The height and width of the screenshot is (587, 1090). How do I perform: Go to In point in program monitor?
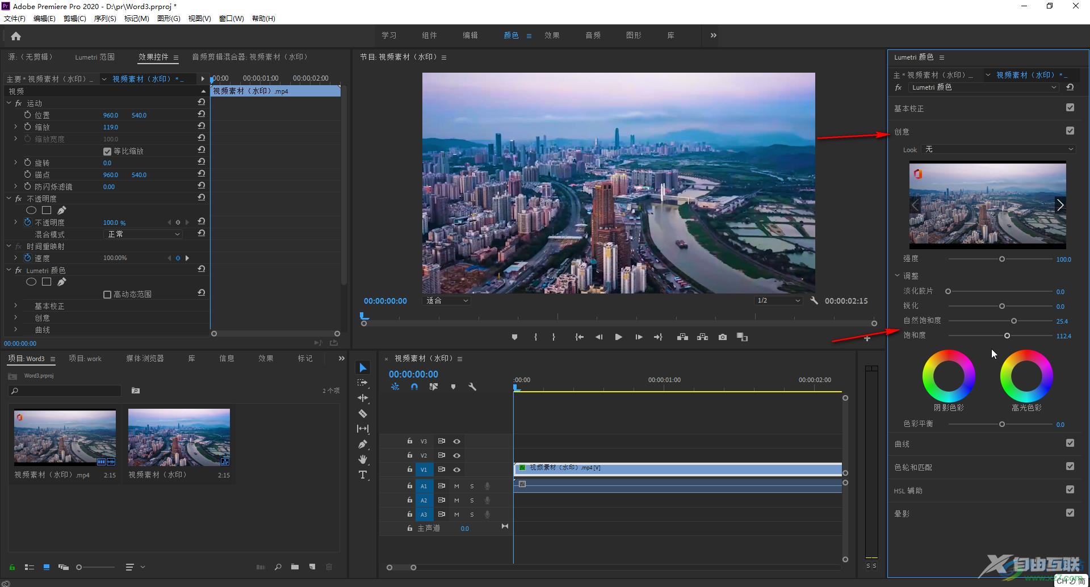[x=579, y=337]
